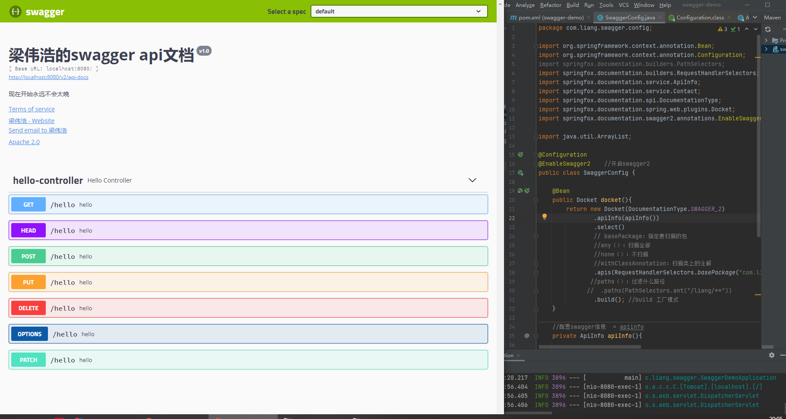Screen dimensions: 786x419
Task: Fold the @Configuration annotation block at line 15
Action: [536, 154]
